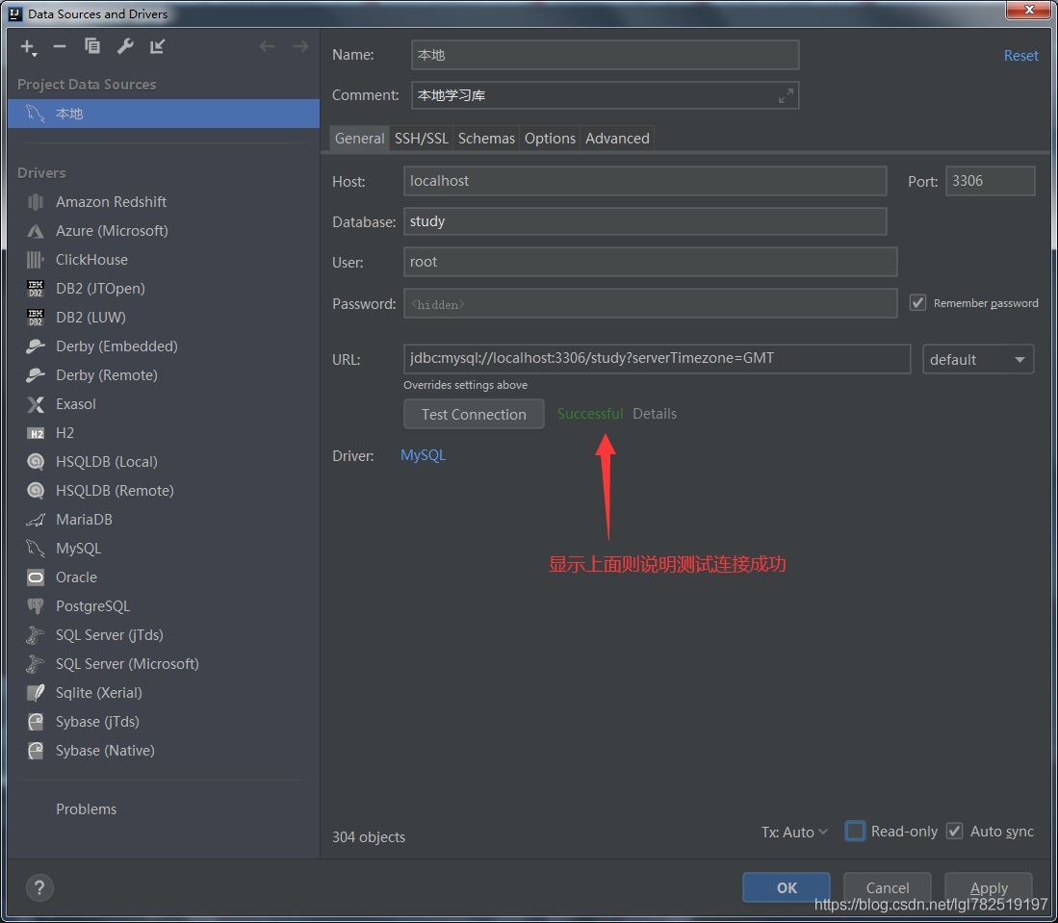Click the Cancel button

(x=888, y=888)
